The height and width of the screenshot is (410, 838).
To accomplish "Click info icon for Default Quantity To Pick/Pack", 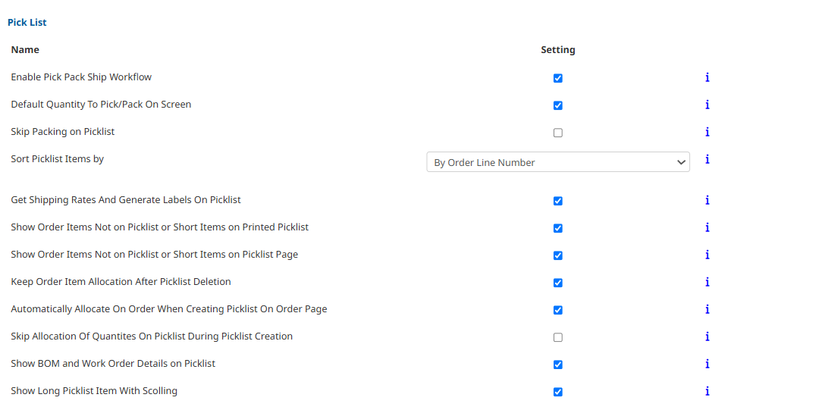I will (707, 105).
